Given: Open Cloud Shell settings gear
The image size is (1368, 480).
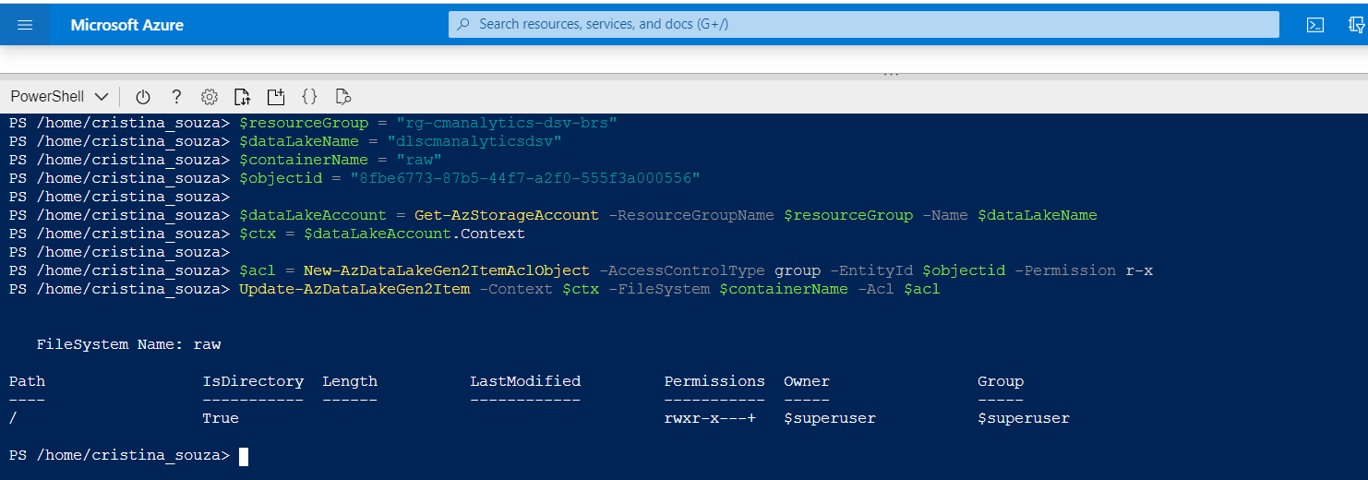Looking at the screenshot, I should (210, 97).
